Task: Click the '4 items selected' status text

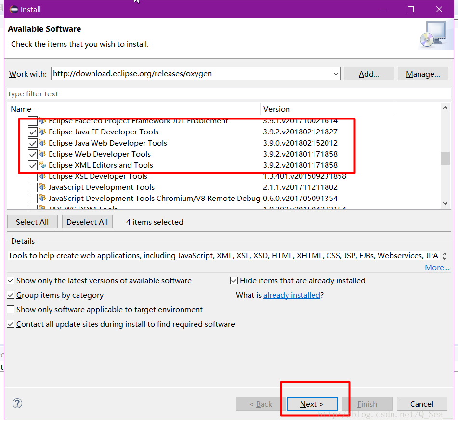Action: pyautogui.click(x=155, y=222)
